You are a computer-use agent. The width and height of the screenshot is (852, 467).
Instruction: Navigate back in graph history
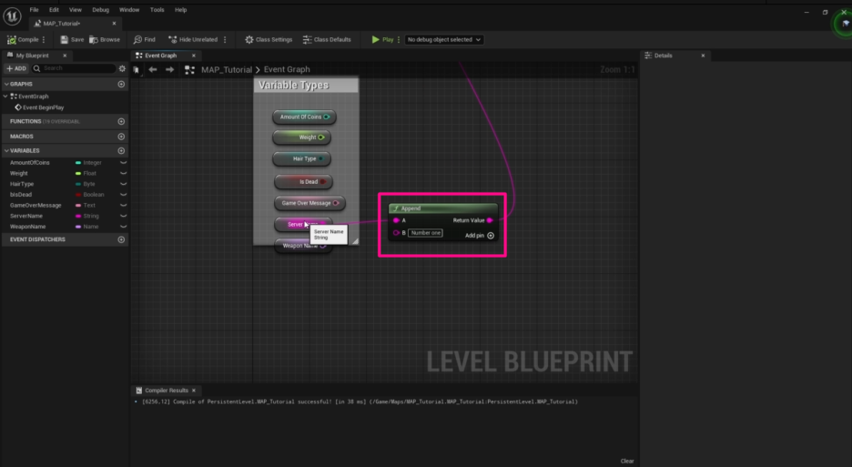click(153, 69)
